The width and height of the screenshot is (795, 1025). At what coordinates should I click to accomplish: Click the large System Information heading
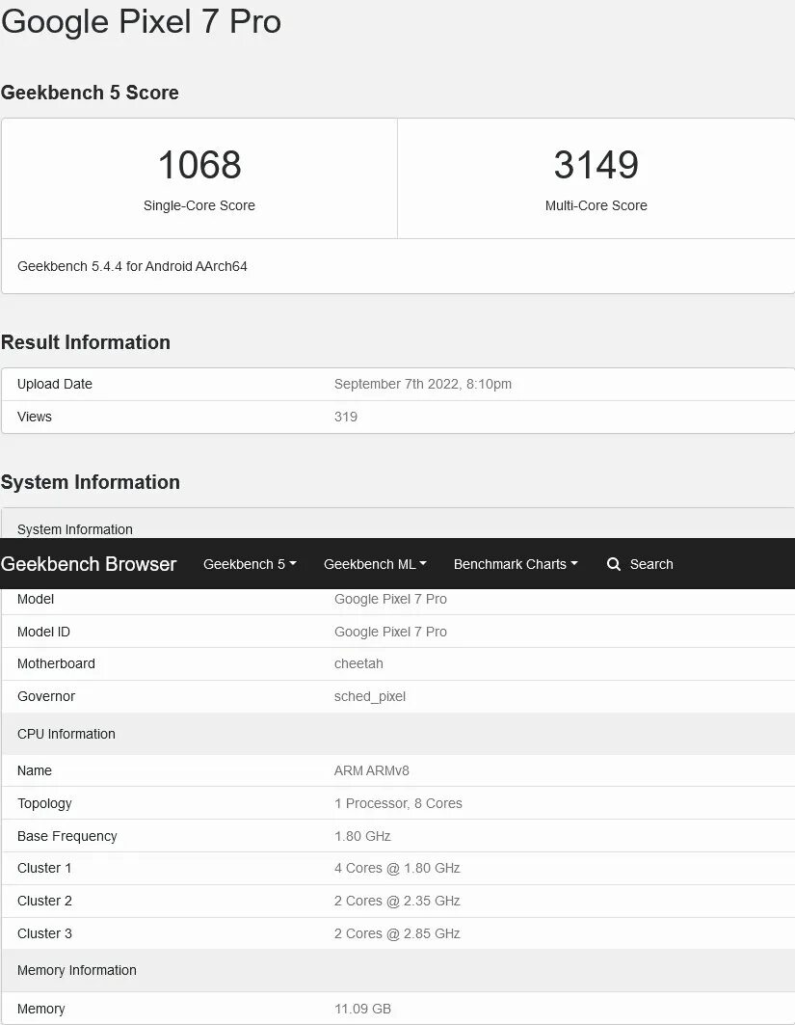click(91, 482)
